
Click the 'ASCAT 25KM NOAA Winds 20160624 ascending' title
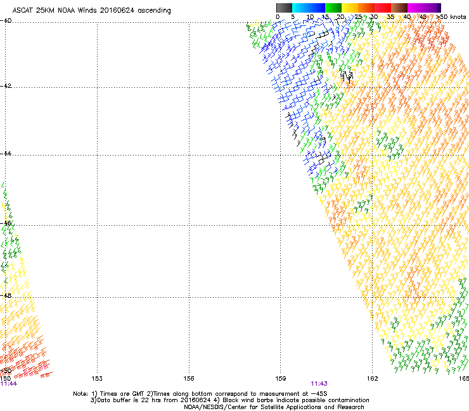[91, 11]
